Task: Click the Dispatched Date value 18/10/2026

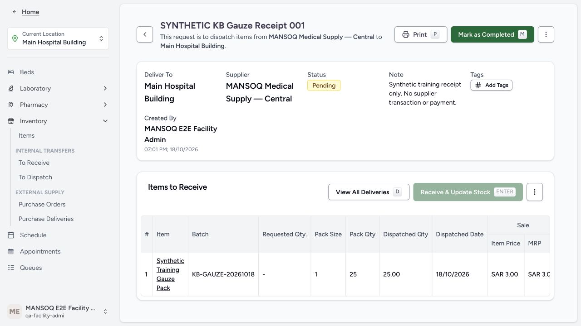Action: click(453, 274)
